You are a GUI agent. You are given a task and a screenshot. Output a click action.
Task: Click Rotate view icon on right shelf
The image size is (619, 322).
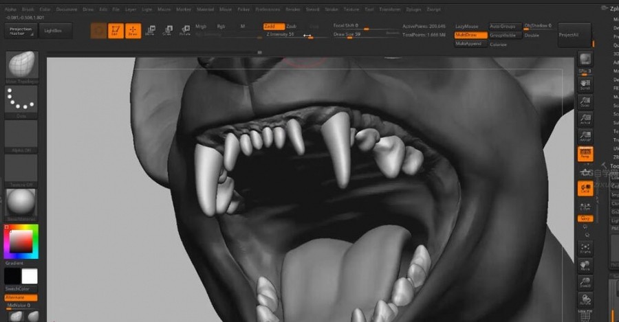coord(585,299)
